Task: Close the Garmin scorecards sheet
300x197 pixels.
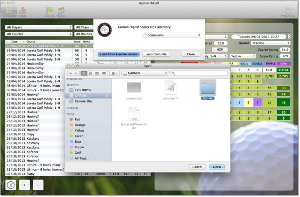Action: pos(191,54)
